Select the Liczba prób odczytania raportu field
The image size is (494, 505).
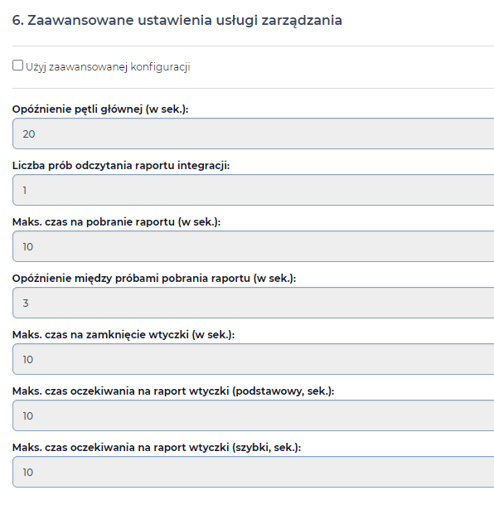point(254,190)
